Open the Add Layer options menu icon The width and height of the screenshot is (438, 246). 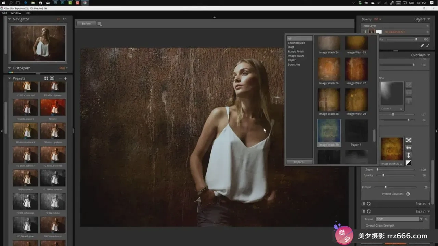click(427, 26)
